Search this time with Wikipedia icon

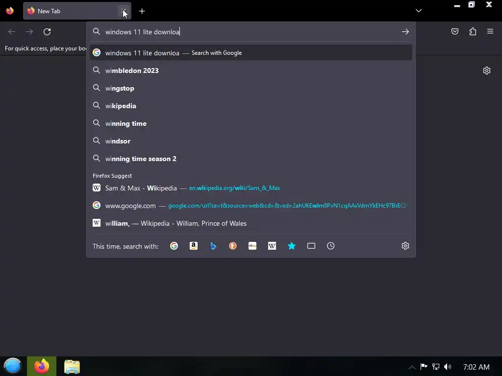click(x=272, y=246)
